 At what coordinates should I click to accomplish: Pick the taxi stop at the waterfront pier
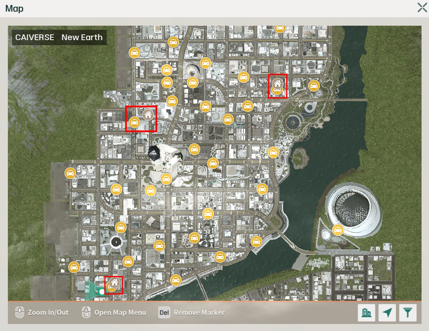tap(176, 280)
